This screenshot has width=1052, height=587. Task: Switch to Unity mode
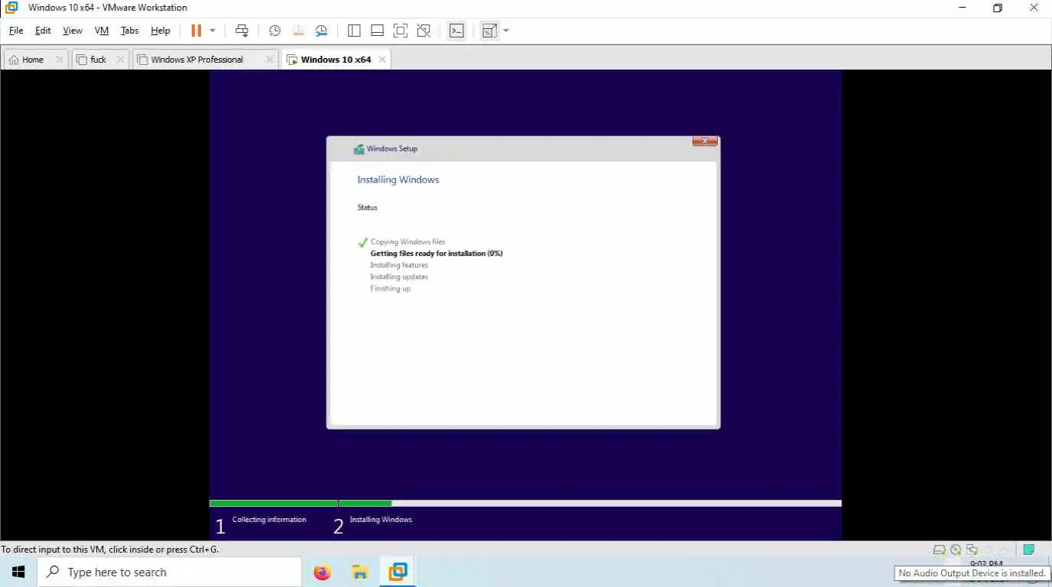(x=424, y=31)
